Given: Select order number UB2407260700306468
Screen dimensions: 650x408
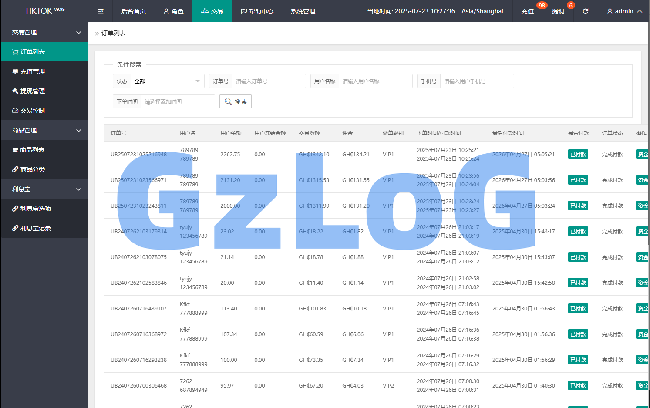Looking at the screenshot, I should [x=138, y=385].
